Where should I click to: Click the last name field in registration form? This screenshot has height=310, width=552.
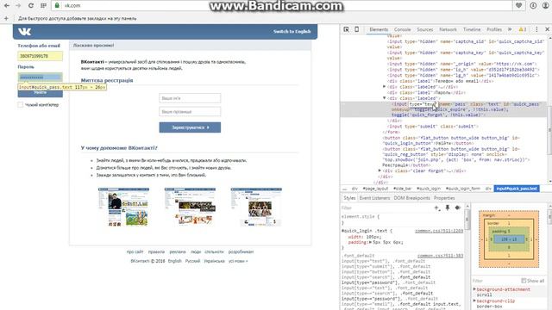click(190, 112)
